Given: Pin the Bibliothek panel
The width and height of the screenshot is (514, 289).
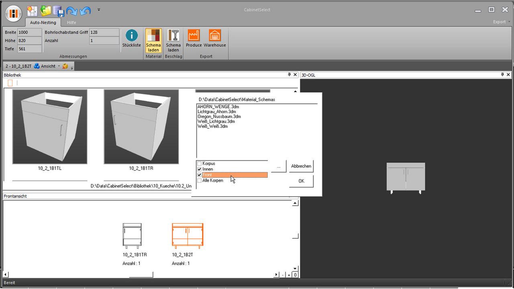Looking at the screenshot, I should point(289,75).
